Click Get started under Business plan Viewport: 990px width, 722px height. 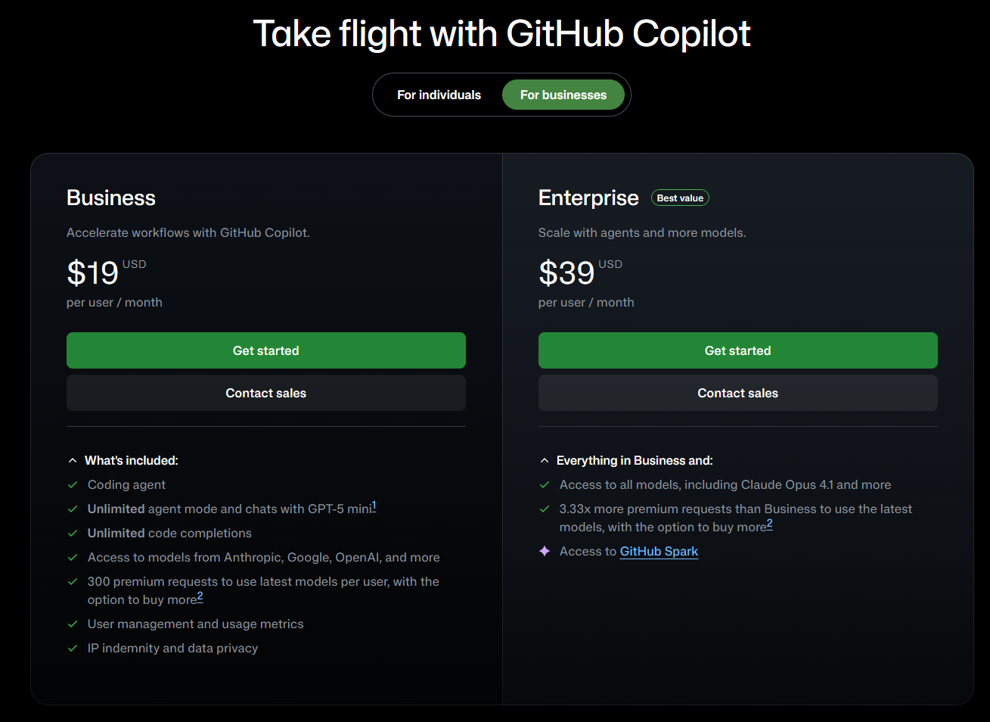point(266,350)
